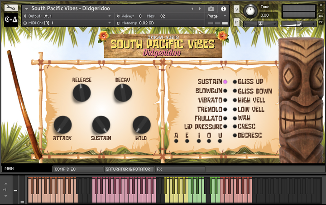Select the Cresc articulation
The height and width of the screenshot is (205, 326).
click(235, 127)
